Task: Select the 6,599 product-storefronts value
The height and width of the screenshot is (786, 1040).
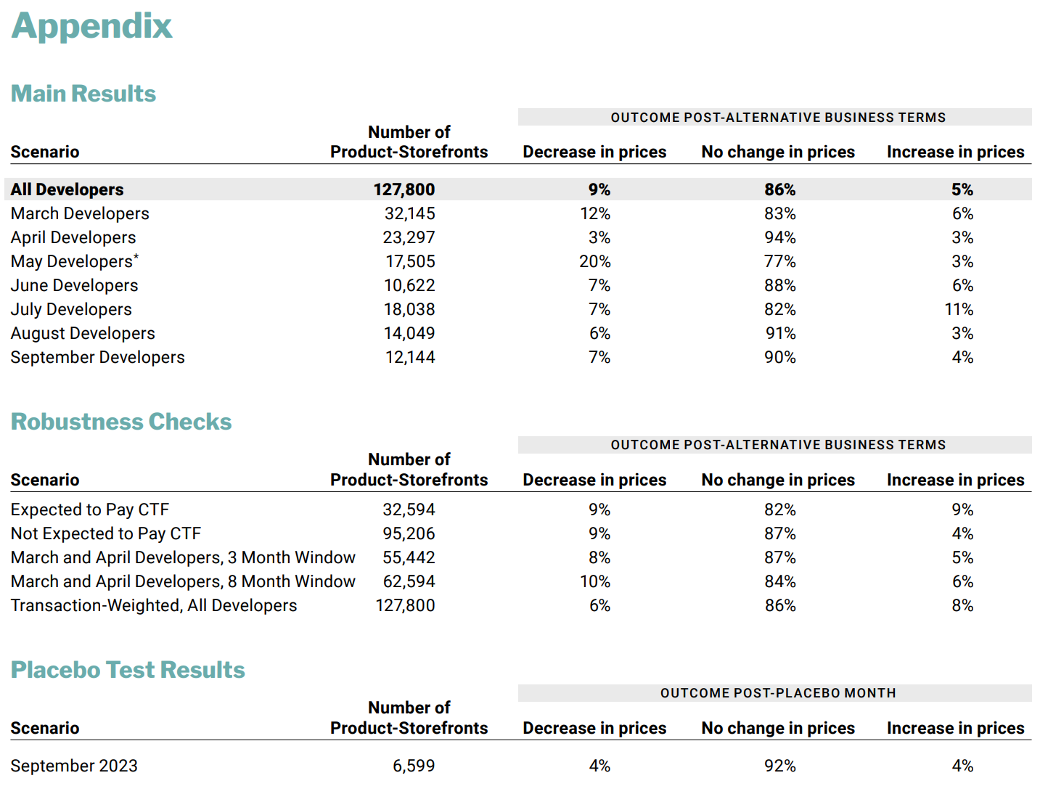Action: [414, 766]
